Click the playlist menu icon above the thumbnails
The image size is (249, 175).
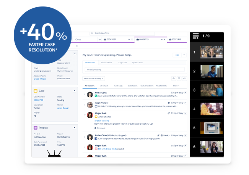196,36
